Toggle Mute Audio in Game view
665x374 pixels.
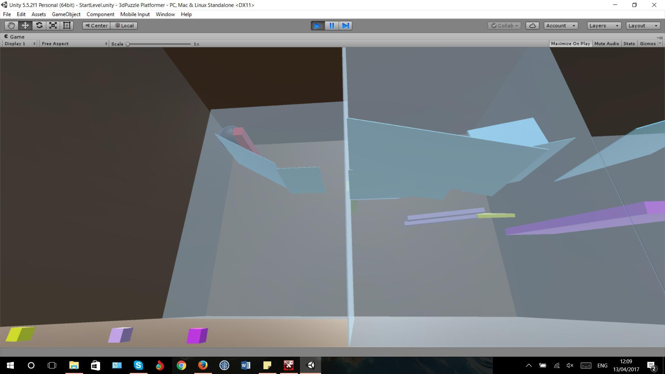coord(606,44)
